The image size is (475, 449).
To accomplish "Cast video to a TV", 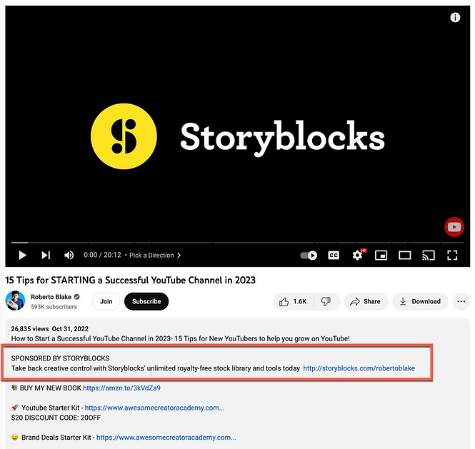I will click(429, 256).
